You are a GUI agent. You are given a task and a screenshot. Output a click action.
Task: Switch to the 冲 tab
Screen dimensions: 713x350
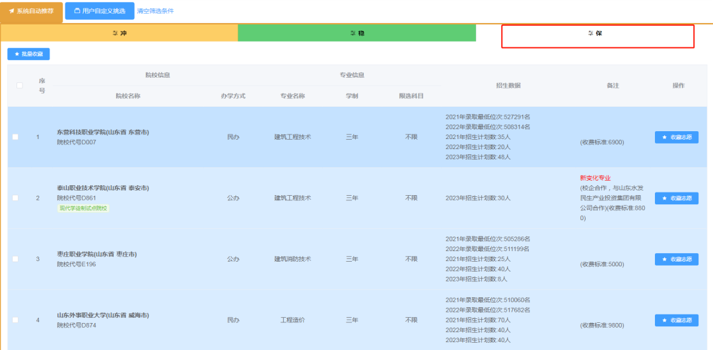pos(119,33)
